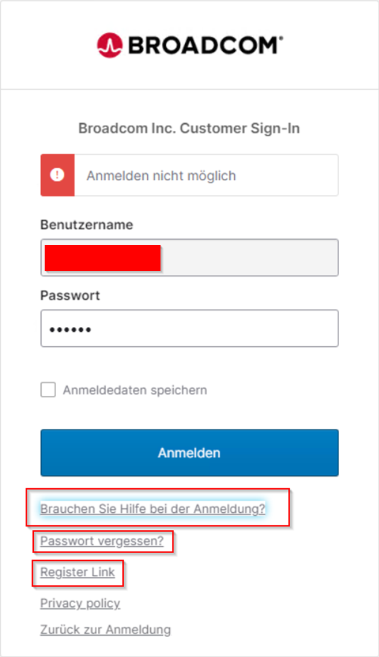View the 'Privacy policy' link
The image size is (379, 657).
(x=80, y=603)
